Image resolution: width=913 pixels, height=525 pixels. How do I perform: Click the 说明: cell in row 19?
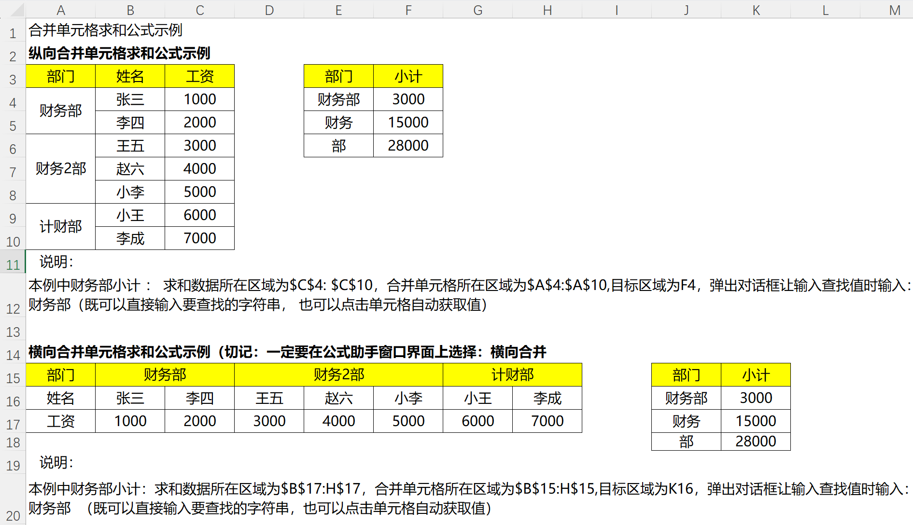pos(56,463)
